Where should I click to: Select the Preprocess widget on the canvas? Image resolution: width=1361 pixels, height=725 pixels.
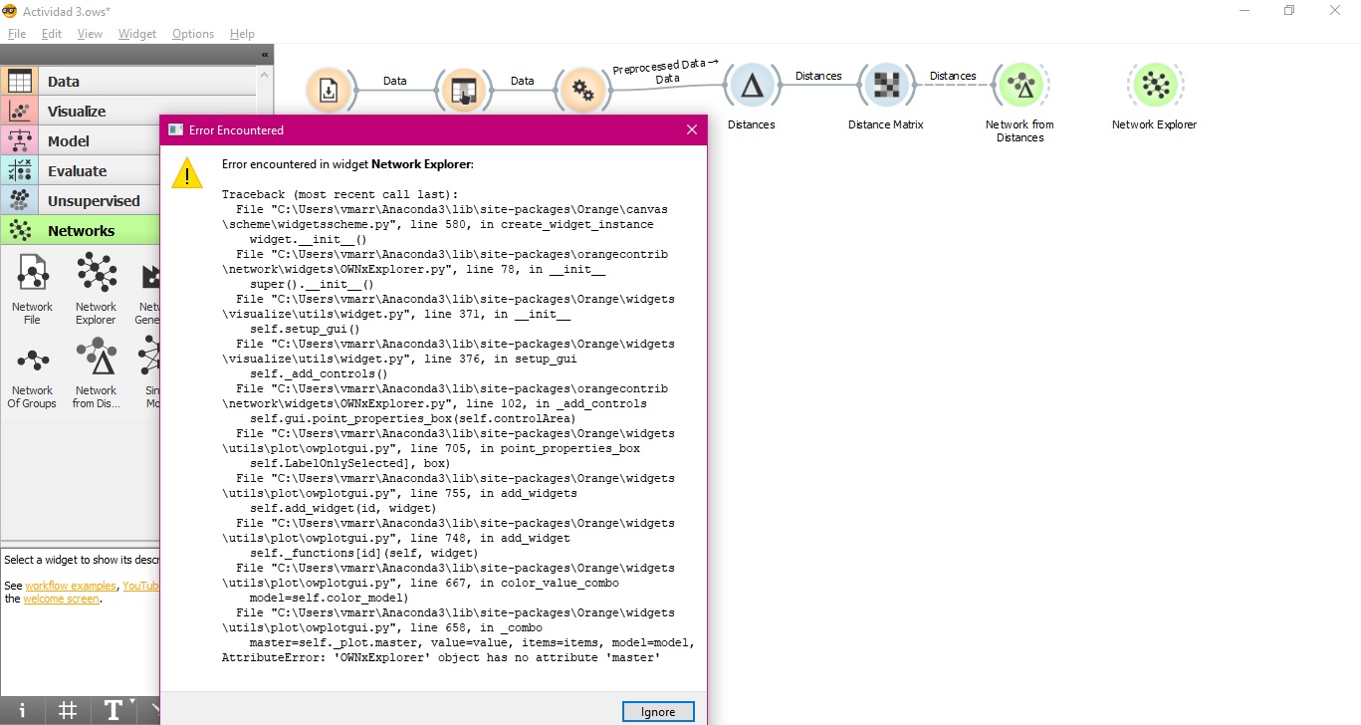[583, 90]
